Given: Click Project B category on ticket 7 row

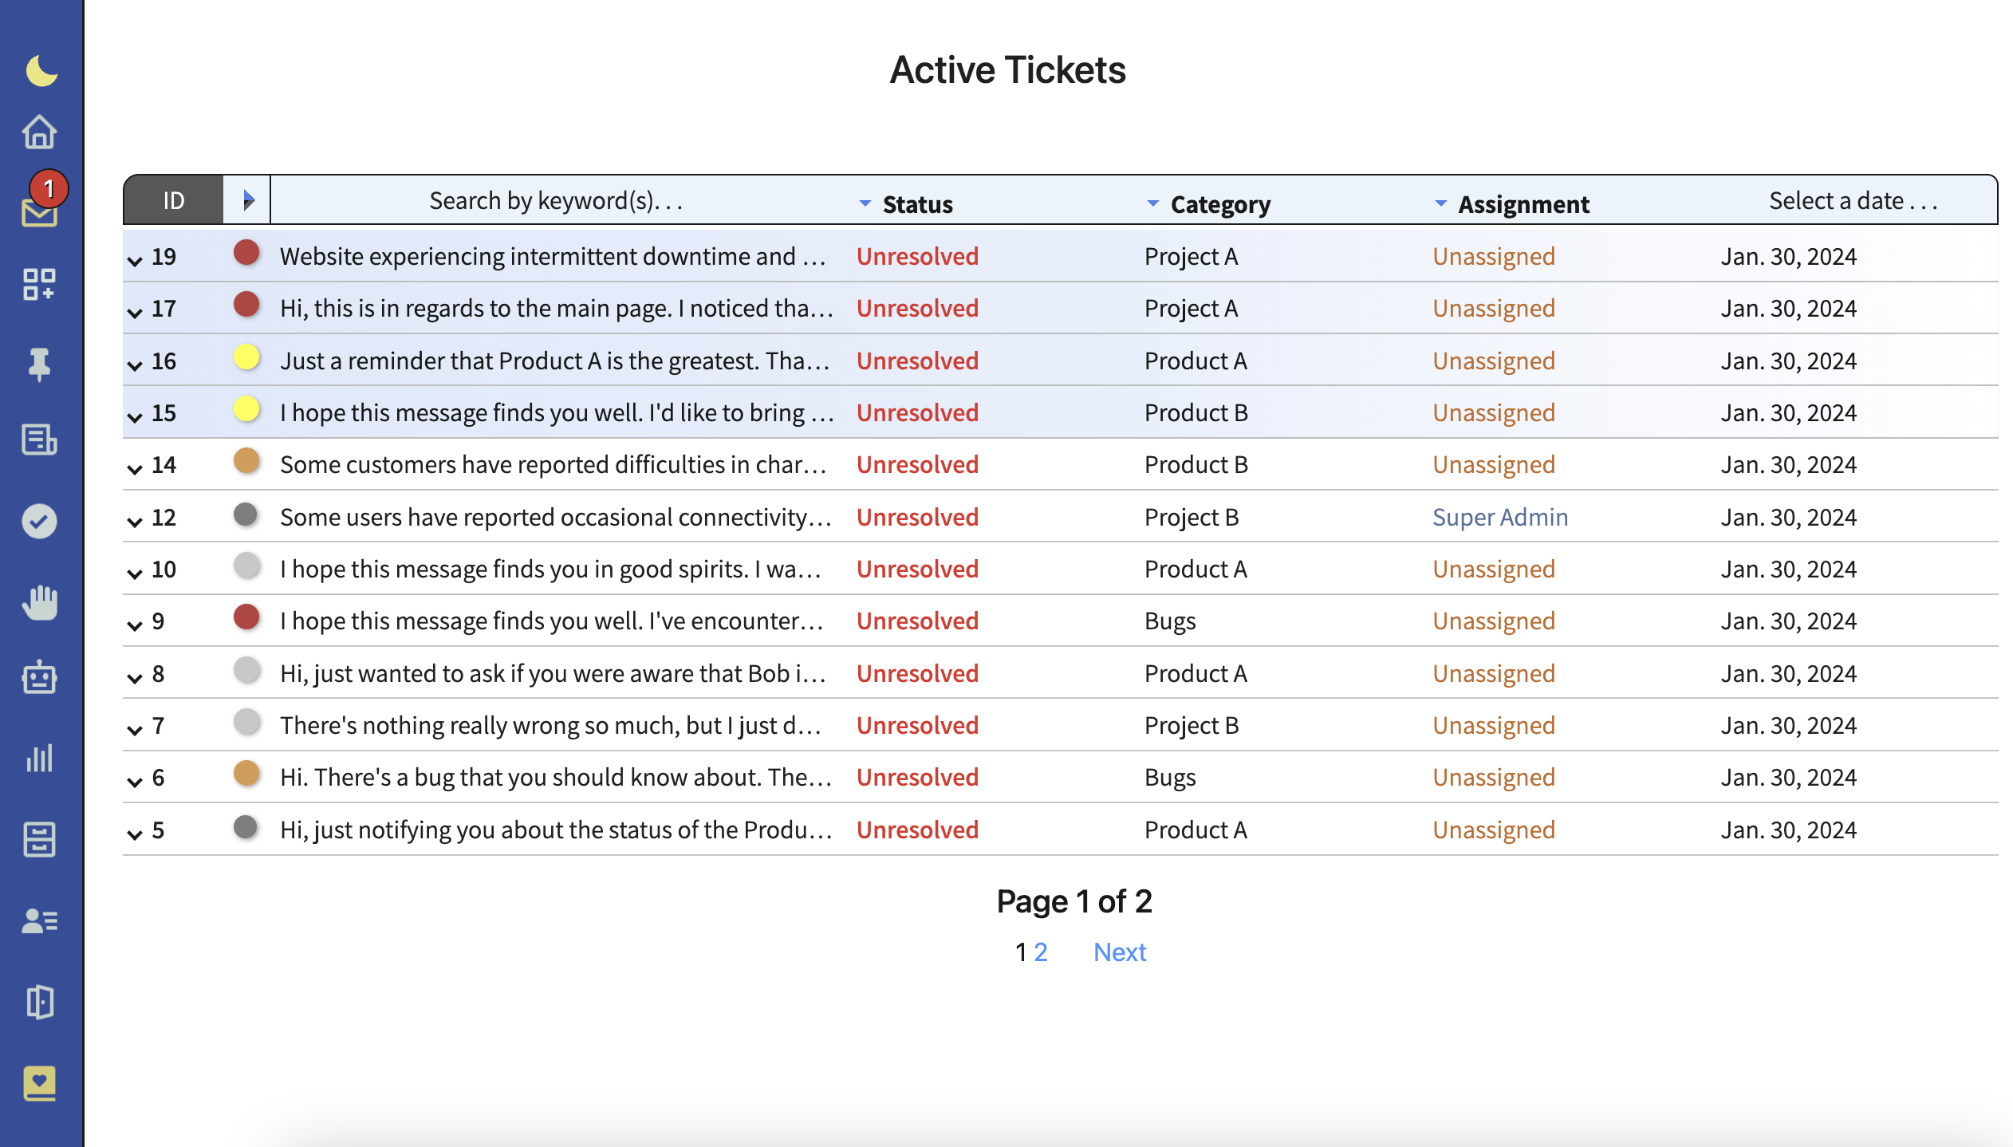Looking at the screenshot, I should (x=1192, y=725).
